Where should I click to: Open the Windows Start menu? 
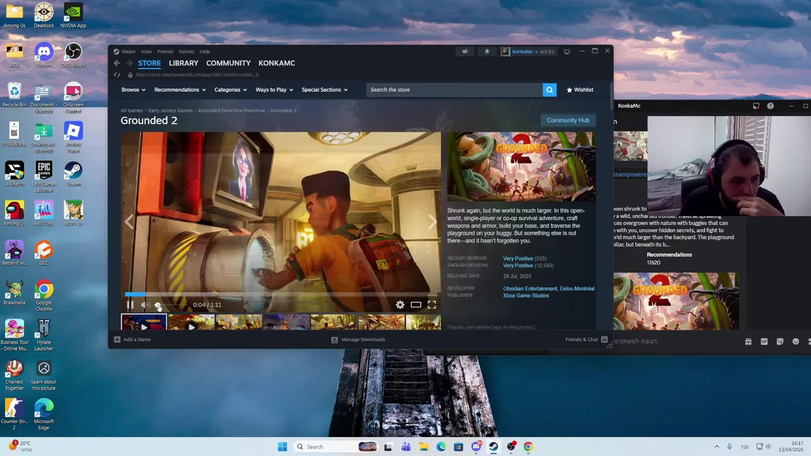[x=283, y=446]
